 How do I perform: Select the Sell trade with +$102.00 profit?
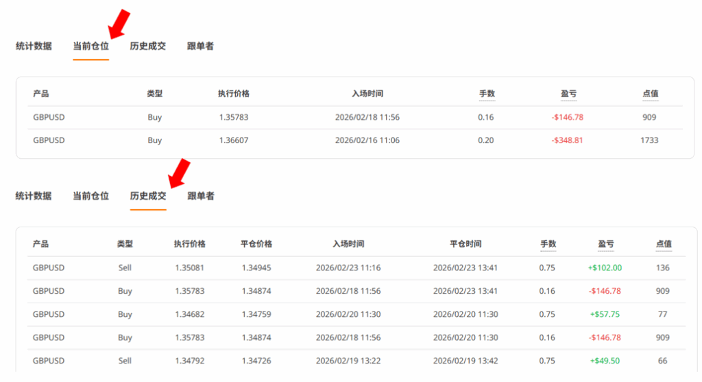pyautogui.click(x=605, y=268)
